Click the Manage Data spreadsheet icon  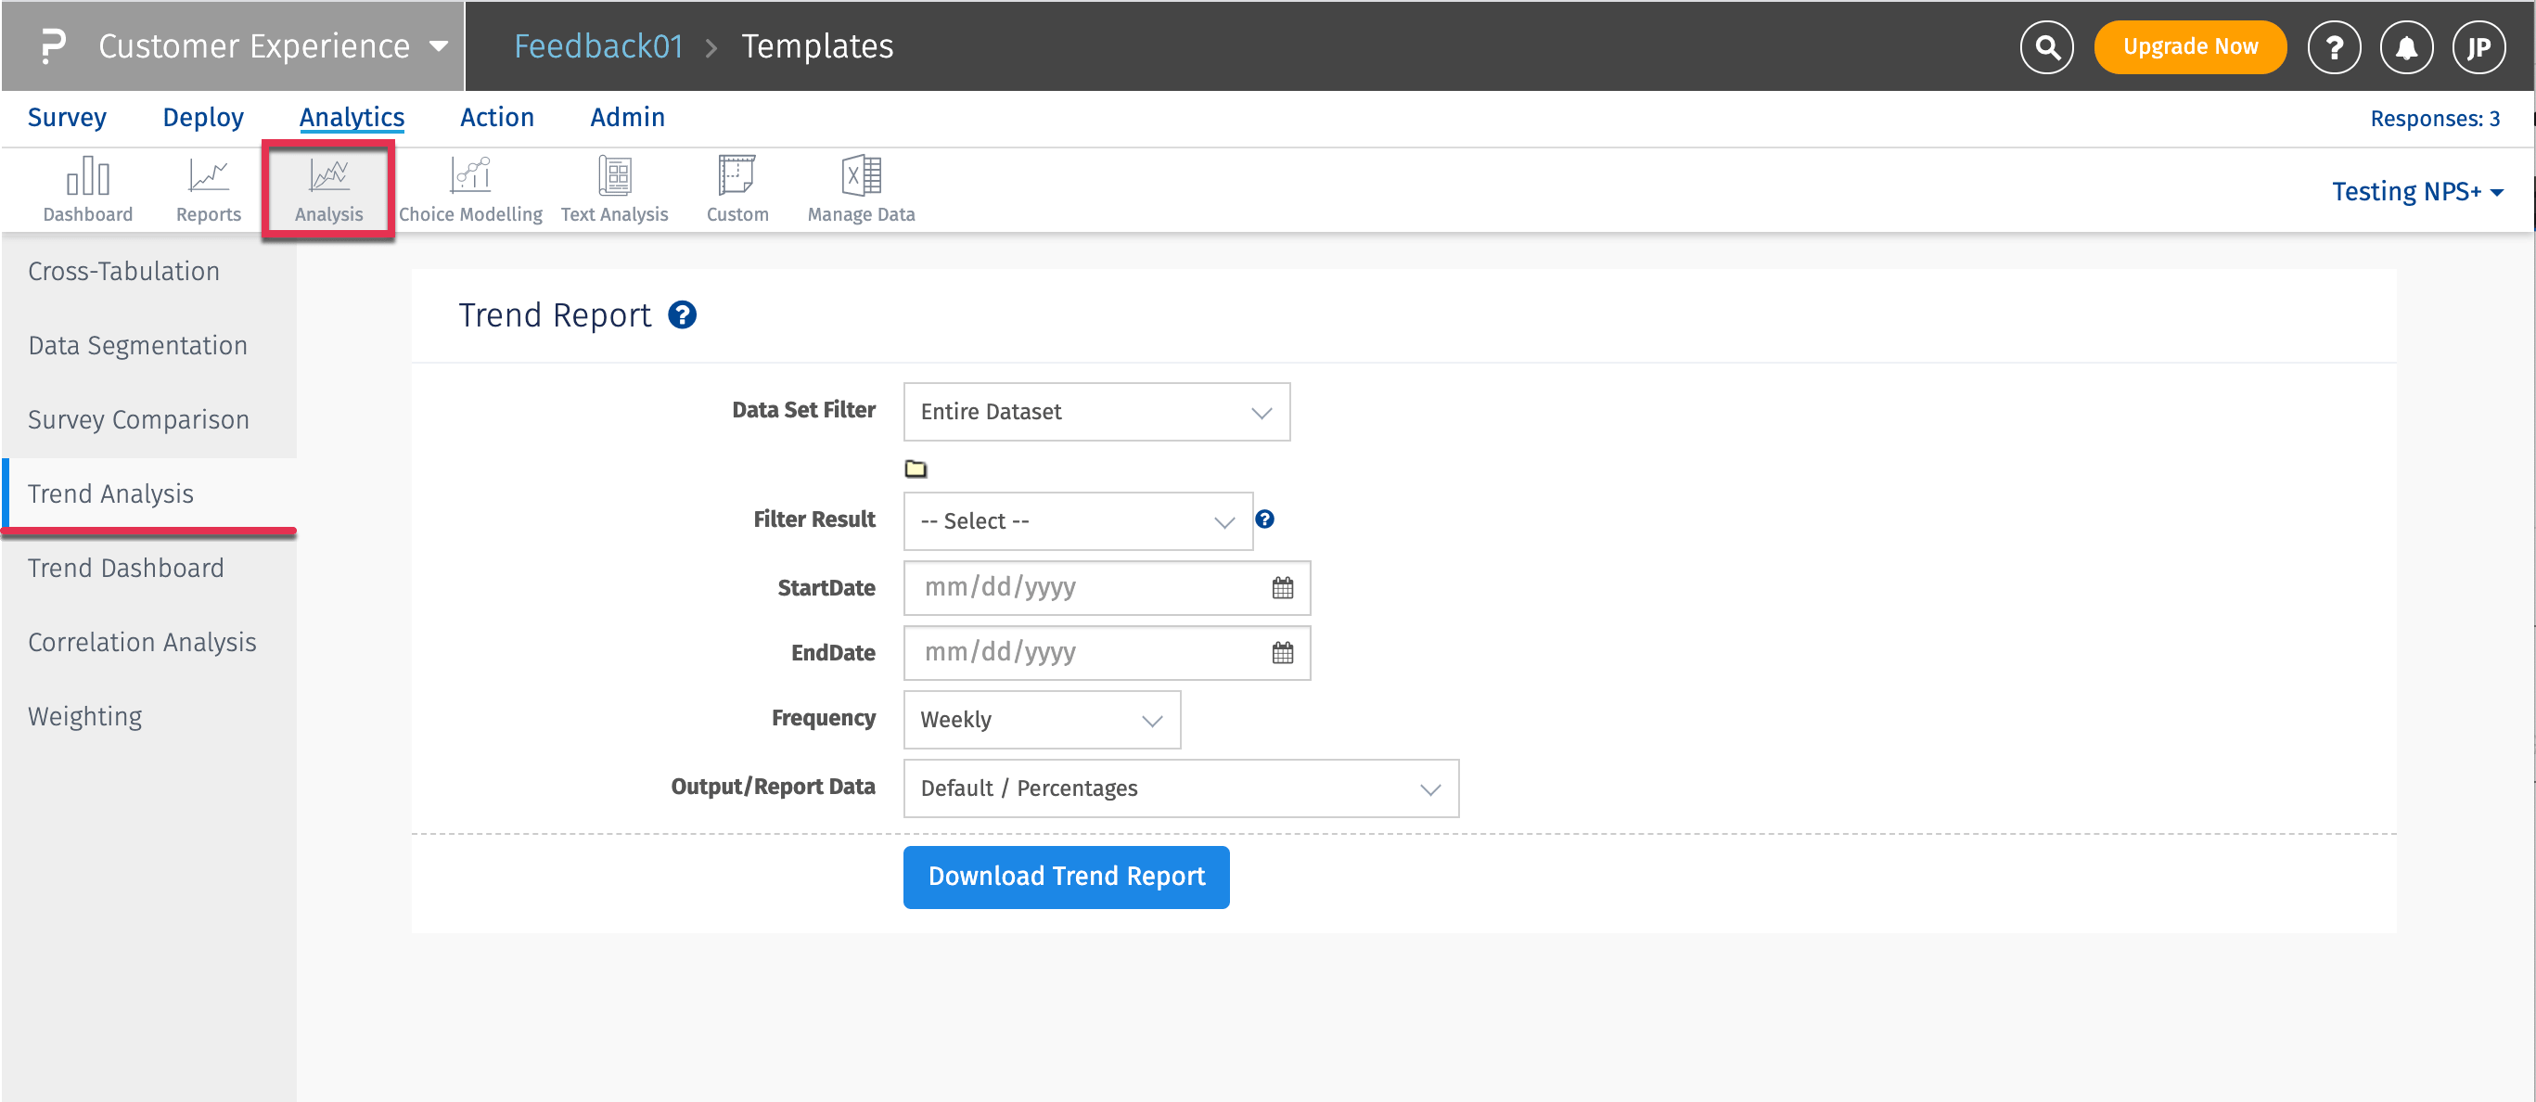(x=862, y=178)
